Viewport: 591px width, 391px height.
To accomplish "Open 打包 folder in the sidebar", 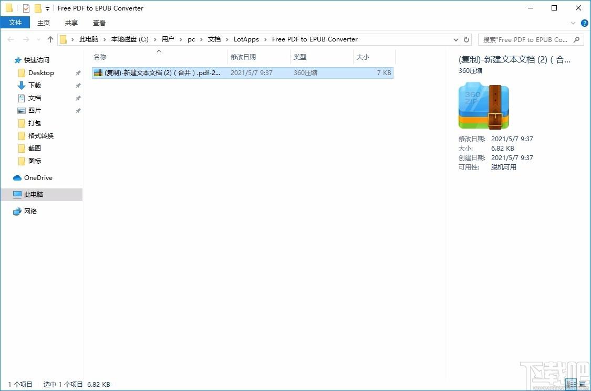I will tap(34, 123).
